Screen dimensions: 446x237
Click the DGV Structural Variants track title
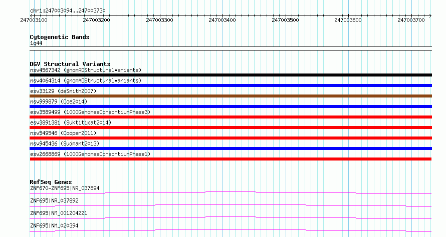click(70, 64)
